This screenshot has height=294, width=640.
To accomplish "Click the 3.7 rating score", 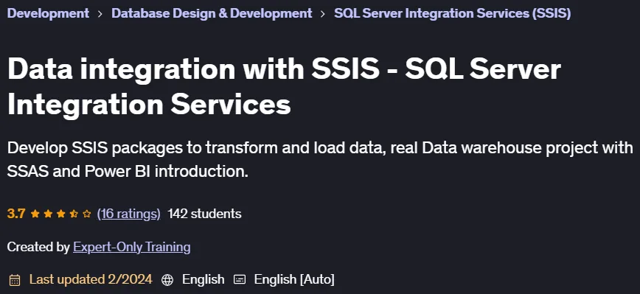I will coord(16,214).
